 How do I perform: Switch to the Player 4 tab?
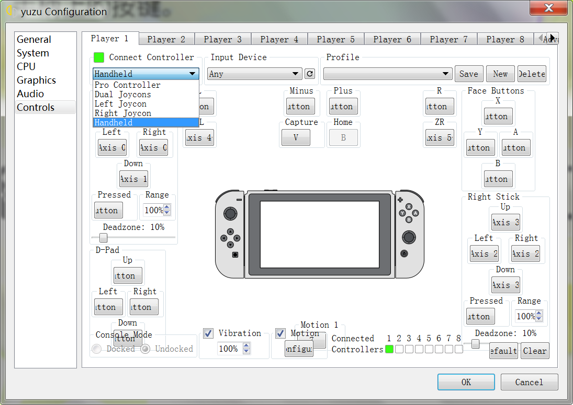pos(279,39)
